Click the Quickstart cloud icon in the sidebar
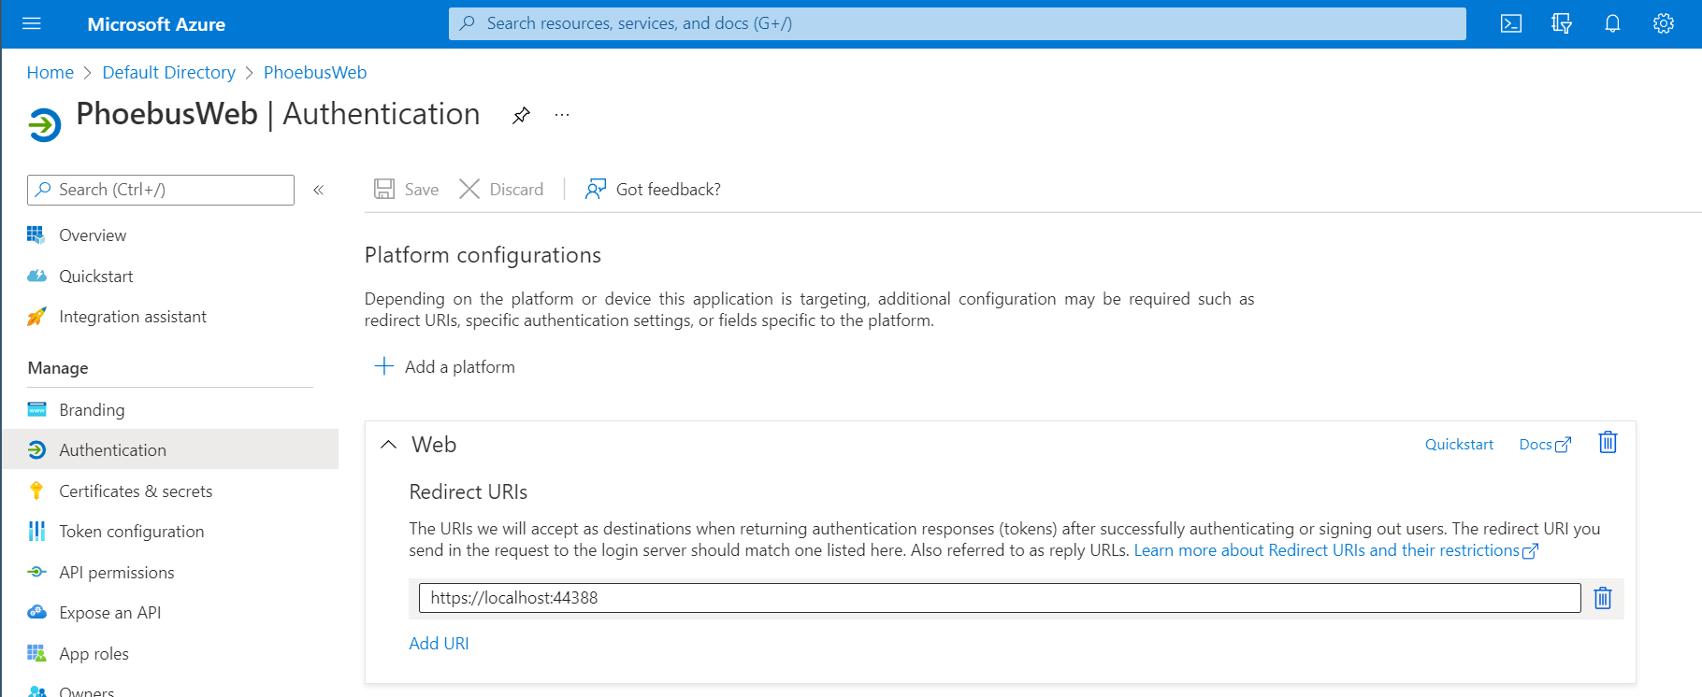 36,276
